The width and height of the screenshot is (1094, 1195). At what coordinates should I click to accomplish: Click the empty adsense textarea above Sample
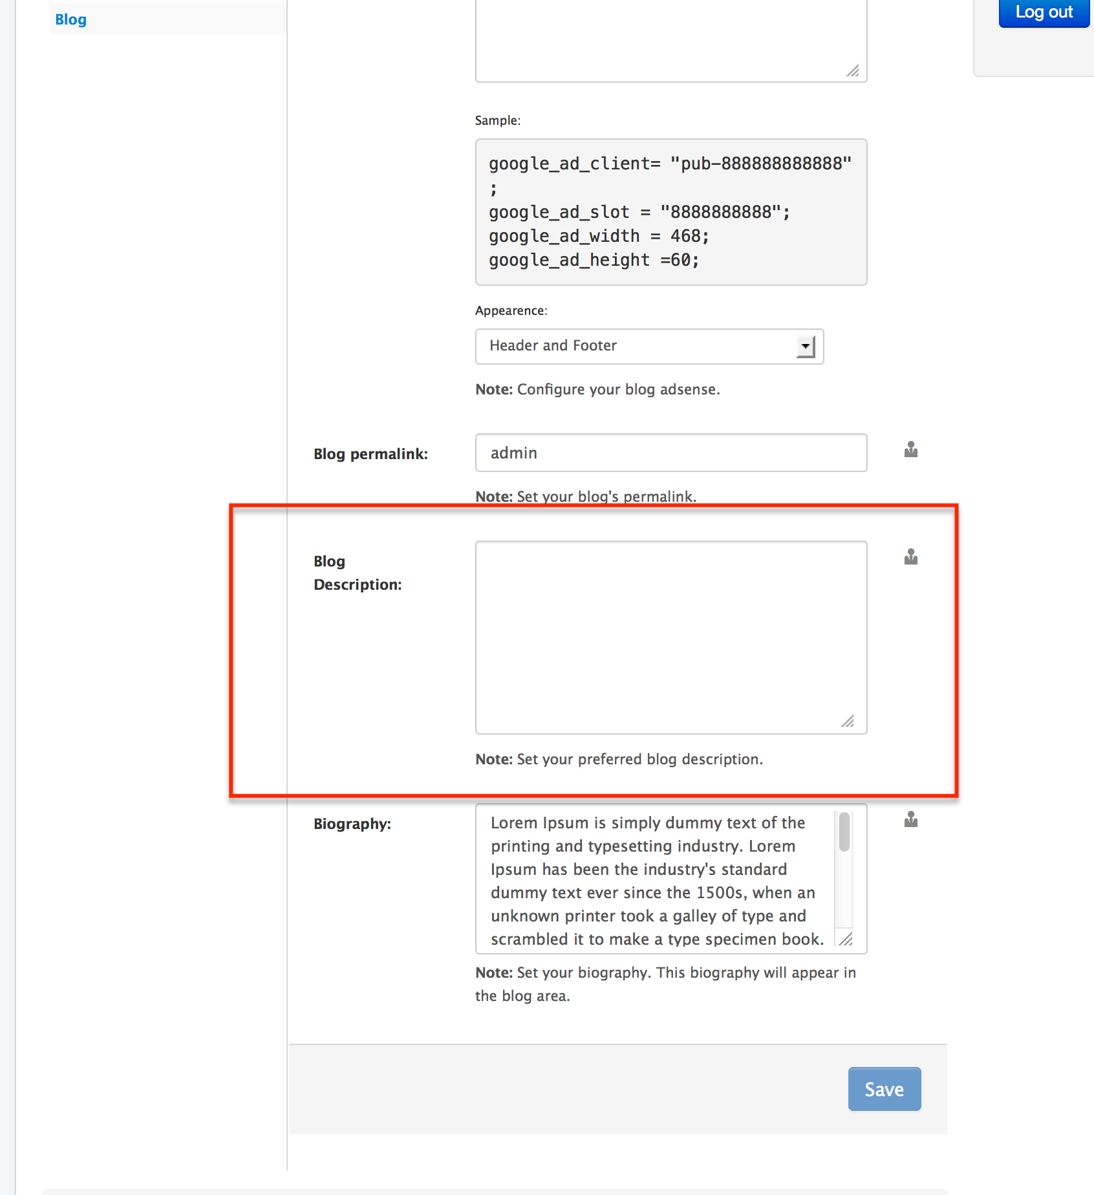point(670,39)
